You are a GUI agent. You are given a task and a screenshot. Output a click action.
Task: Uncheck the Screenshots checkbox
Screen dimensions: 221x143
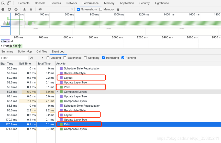coord(78,9)
